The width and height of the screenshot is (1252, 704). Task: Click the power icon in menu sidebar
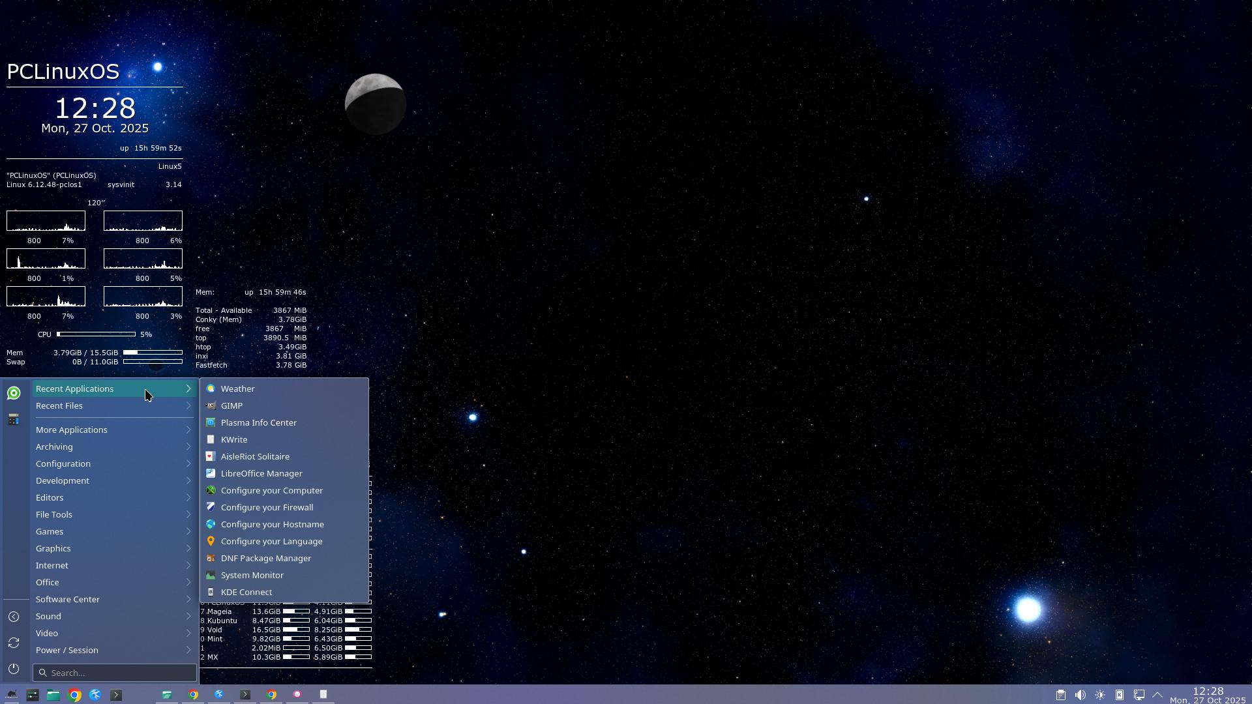(14, 669)
